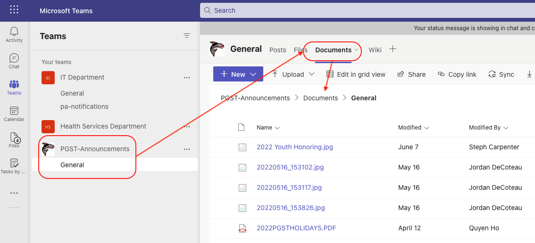Click the file type column header icon
The width and height of the screenshot is (535, 243).
[x=241, y=128]
